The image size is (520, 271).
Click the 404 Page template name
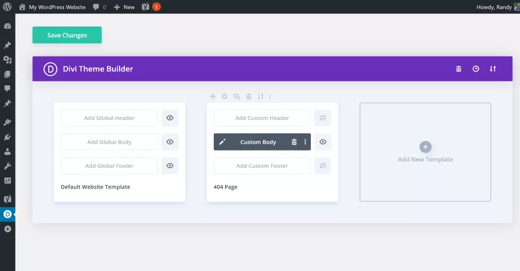225,187
